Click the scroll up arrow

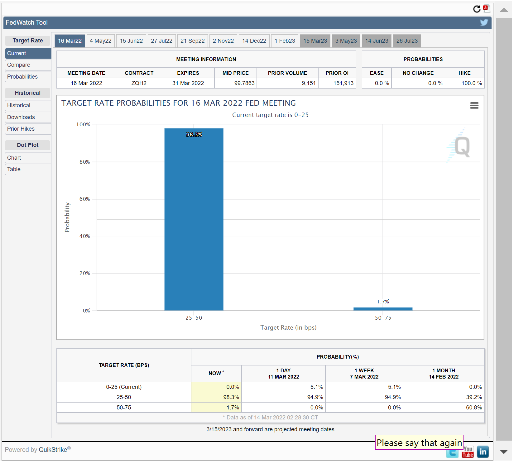(504, 10)
